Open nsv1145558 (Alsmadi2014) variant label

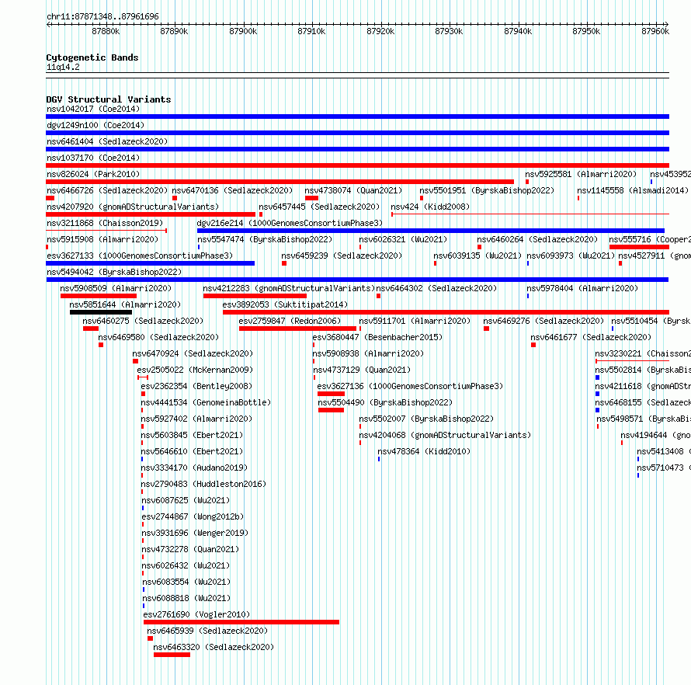click(x=633, y=190)
